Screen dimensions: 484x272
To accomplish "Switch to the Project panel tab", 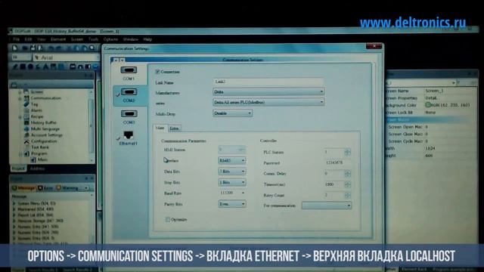I will (x=18, y=168).
